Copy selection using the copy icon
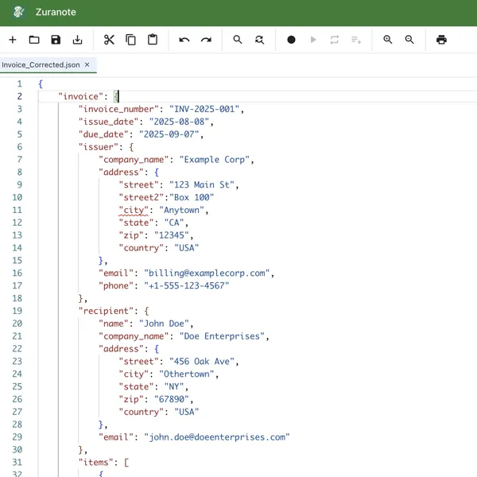 point(130,40)
